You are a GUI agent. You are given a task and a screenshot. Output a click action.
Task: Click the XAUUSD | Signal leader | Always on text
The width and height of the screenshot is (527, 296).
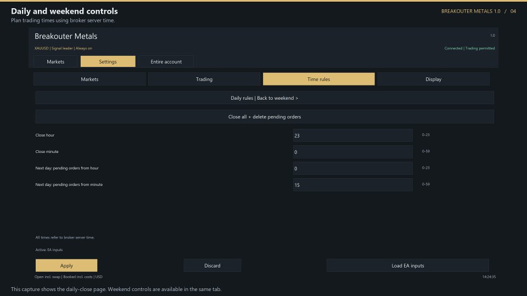pos(63,48)
